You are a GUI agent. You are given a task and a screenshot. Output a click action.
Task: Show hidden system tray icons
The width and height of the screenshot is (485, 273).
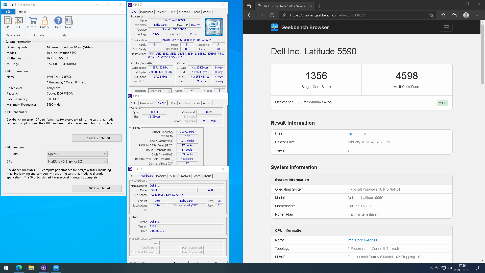point(431,268)
